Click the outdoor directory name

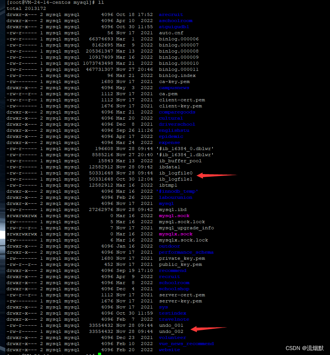coord(169,246)
